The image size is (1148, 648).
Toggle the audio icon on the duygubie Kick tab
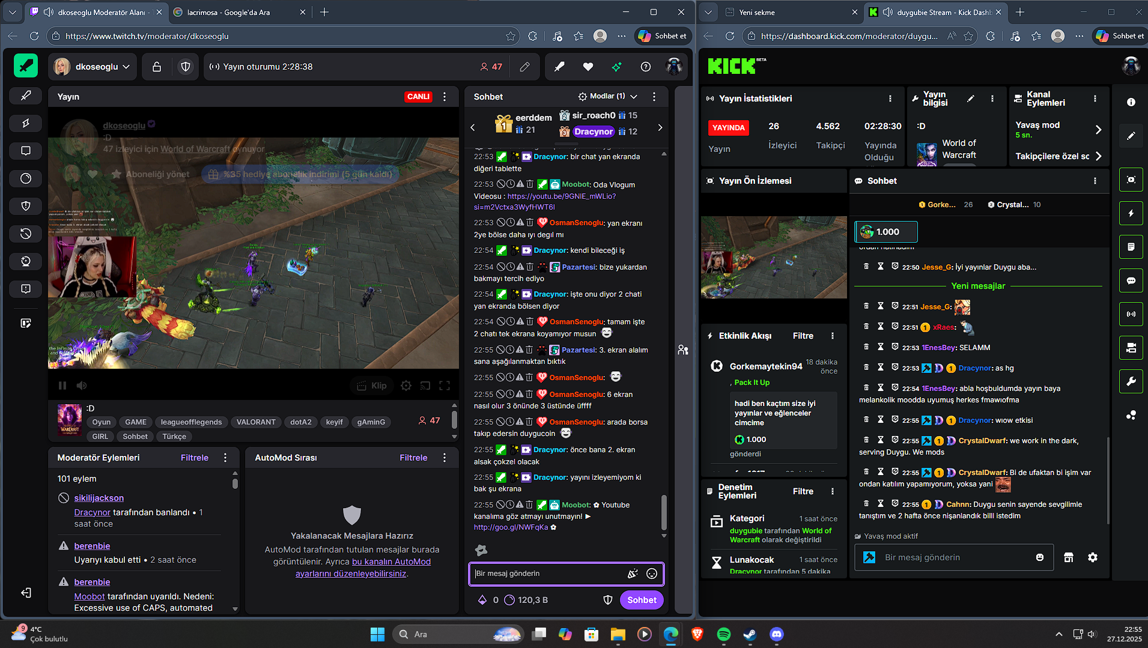tap(888, 12)
